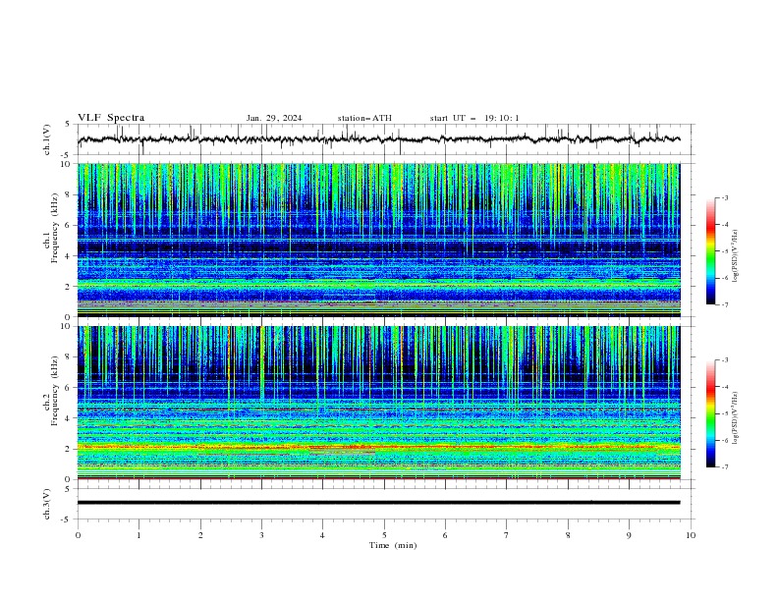Screen dimensions: 778x601
Task: Click the "VLF Spectra" title text
Action: pos(111,118)
